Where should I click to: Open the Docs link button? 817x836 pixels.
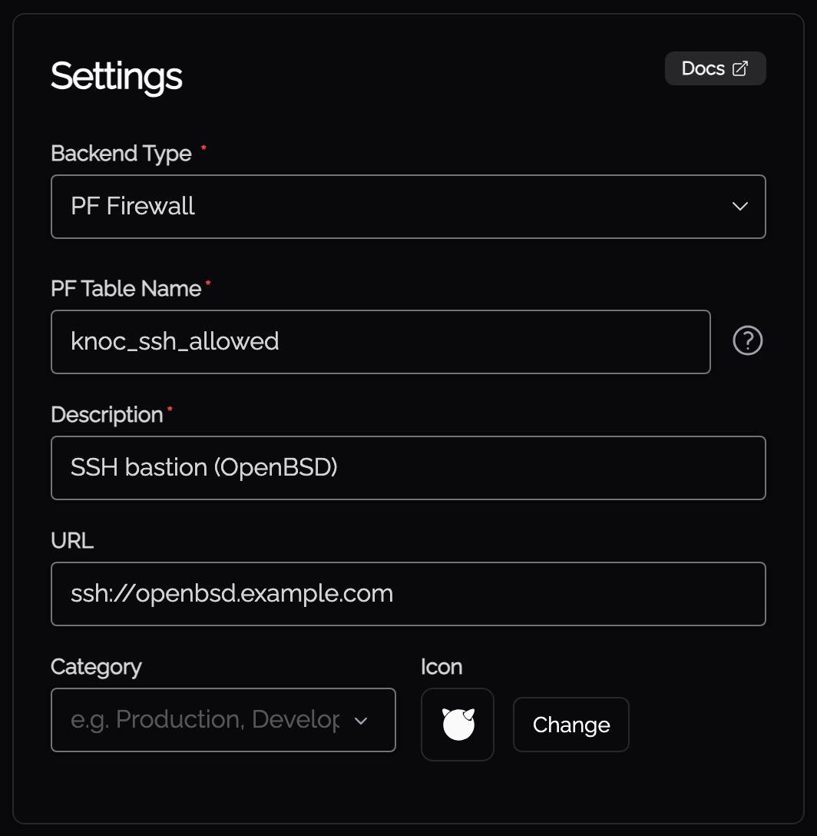715,68
